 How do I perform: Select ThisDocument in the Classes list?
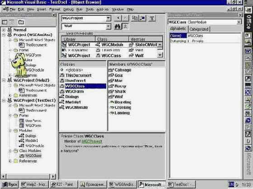79,75
